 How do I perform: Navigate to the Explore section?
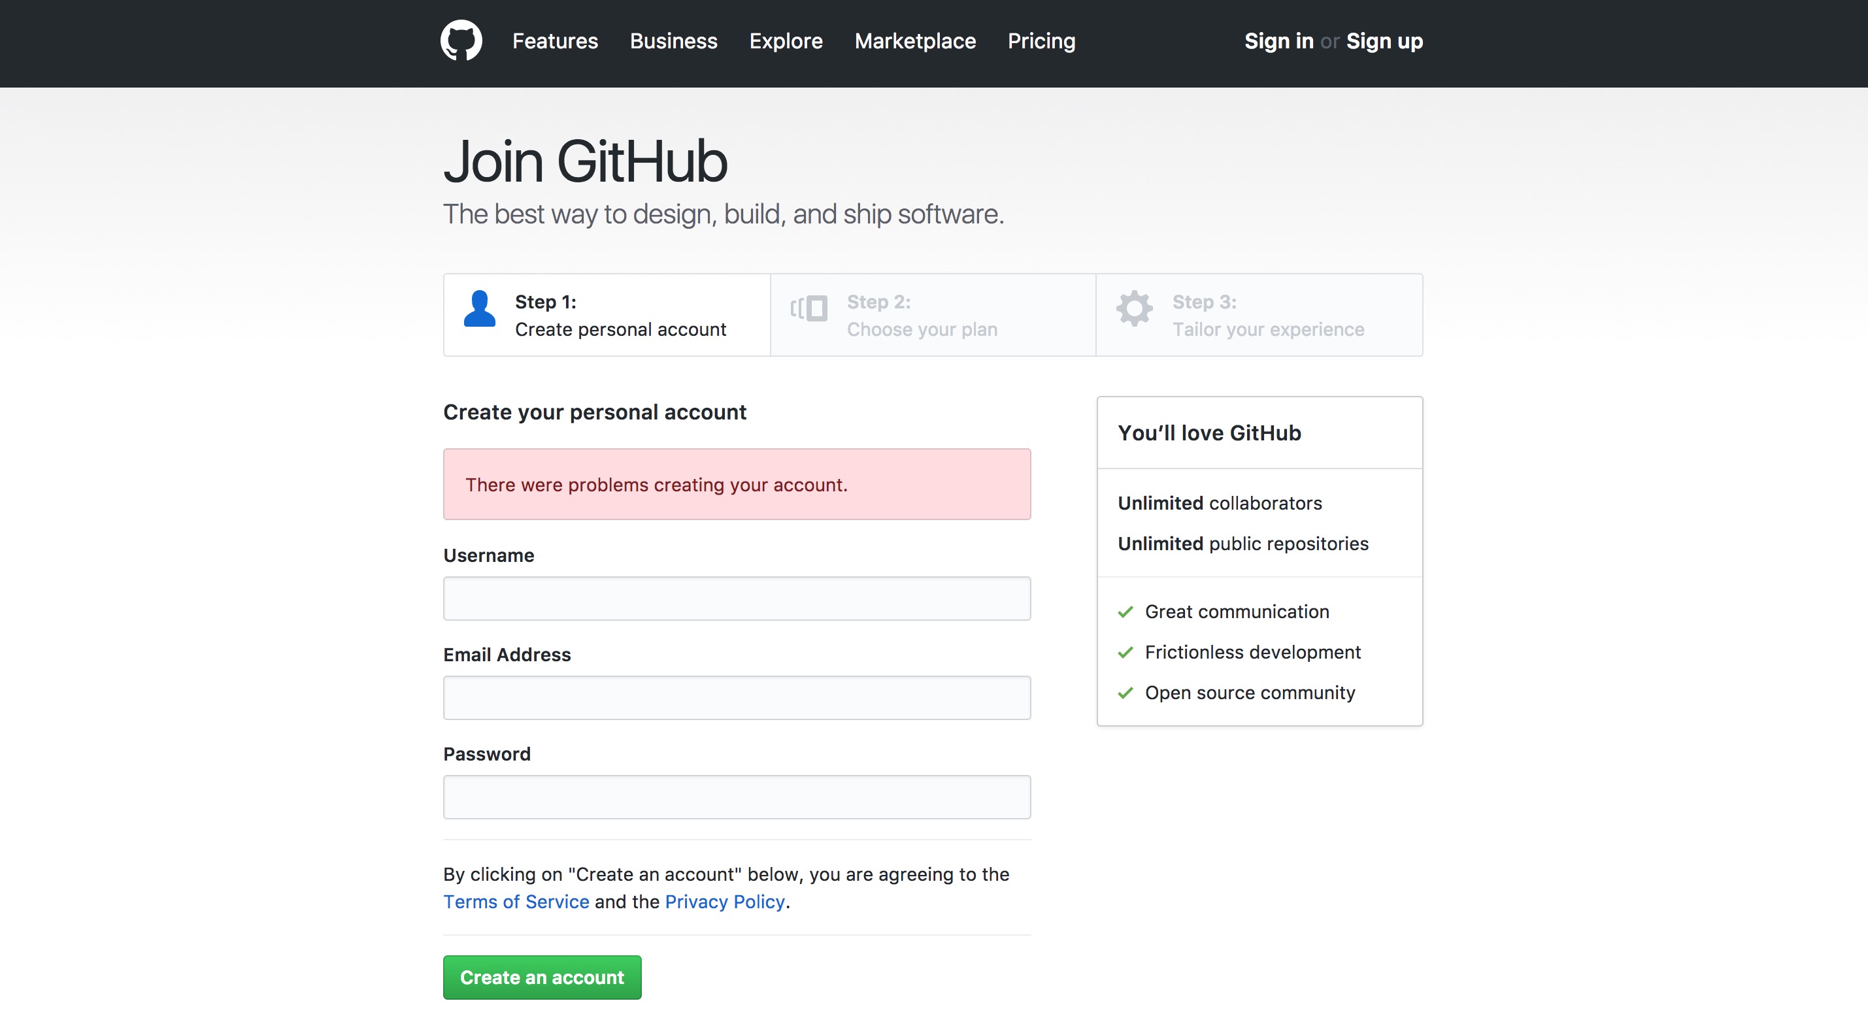coord(786,41)
